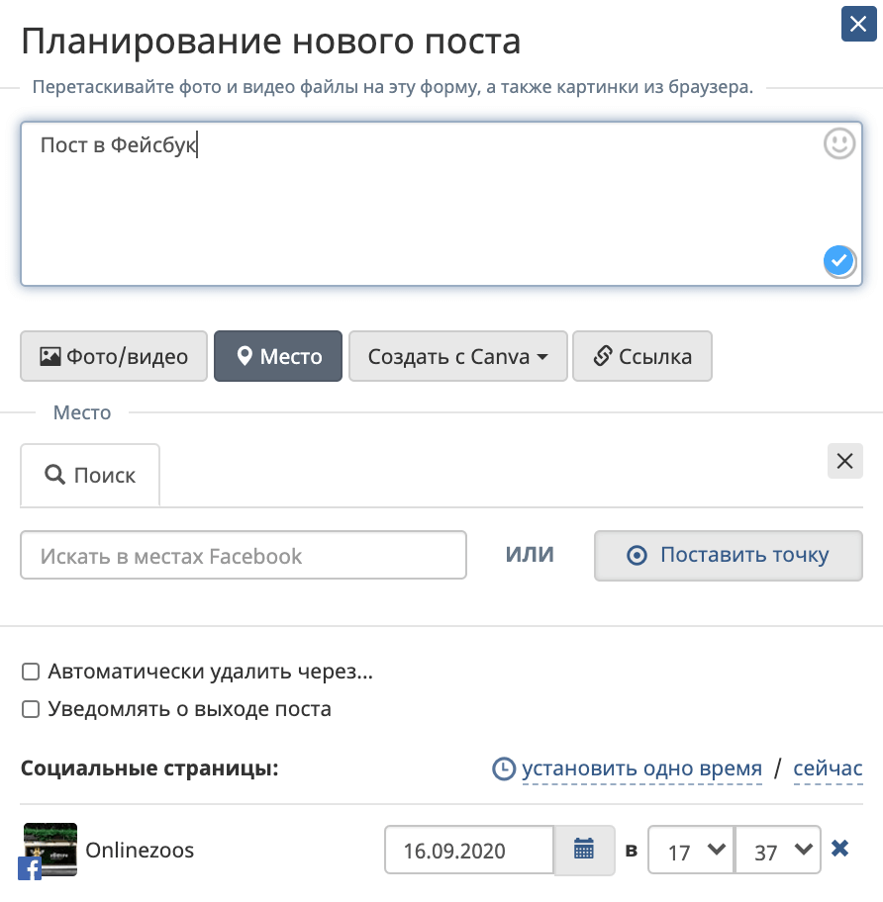The image size is (883, 902).
Task: Attach a link via the Ссылка option
Action: click(x=642, y=356)
